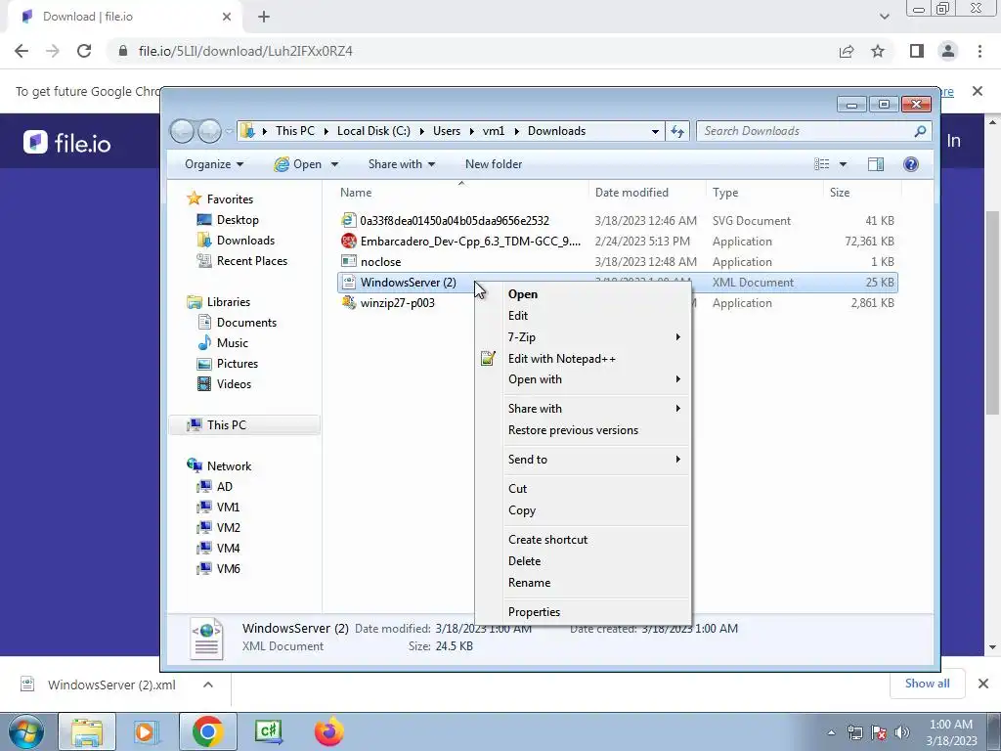This screenshot has width=1001, height=751.
Task: Copy the file via context menu
Action: pos(522,510)
